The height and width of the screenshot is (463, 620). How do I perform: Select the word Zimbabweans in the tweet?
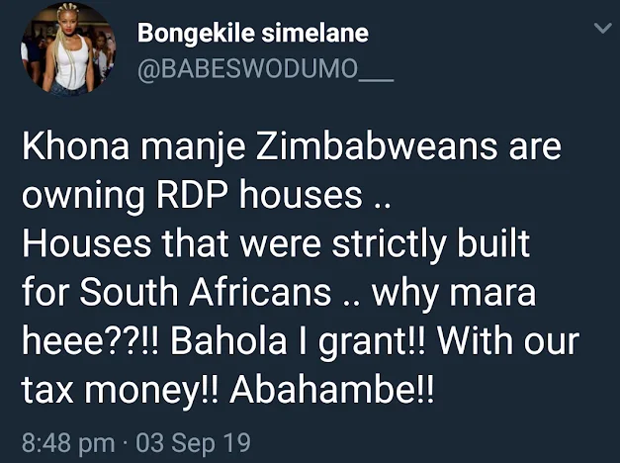tap(377, 146)
